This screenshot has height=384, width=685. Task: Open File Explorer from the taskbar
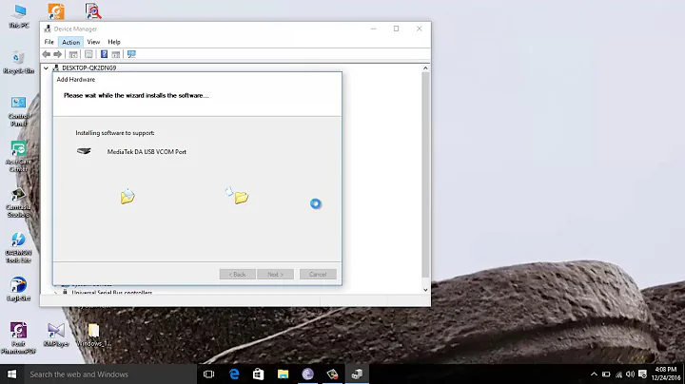[x=284, y=374]
